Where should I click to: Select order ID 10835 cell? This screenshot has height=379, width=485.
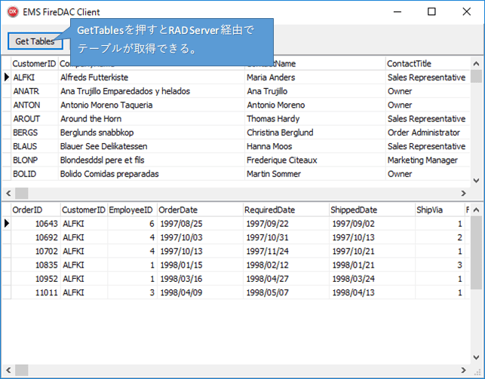[35, 265]
